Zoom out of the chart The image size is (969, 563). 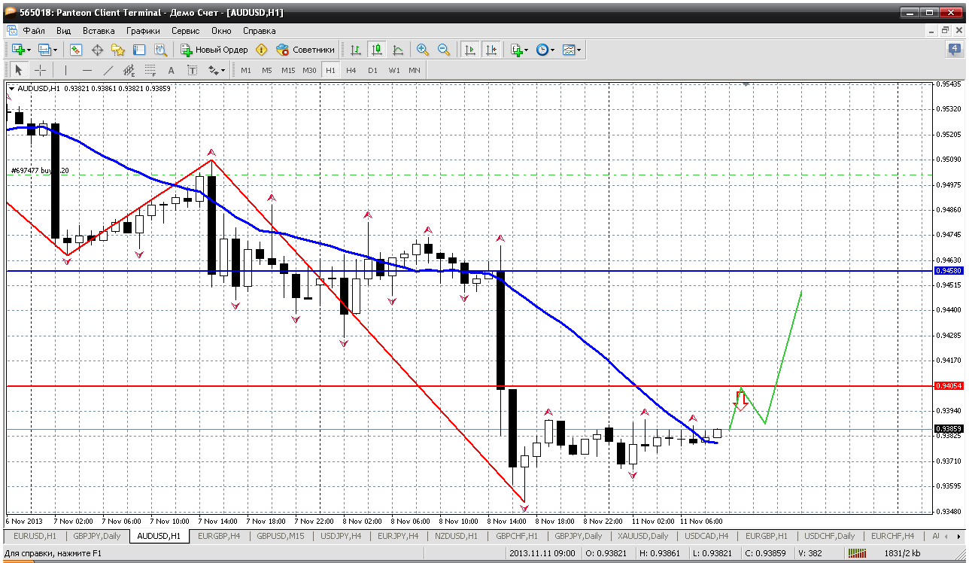coord(444,50)
